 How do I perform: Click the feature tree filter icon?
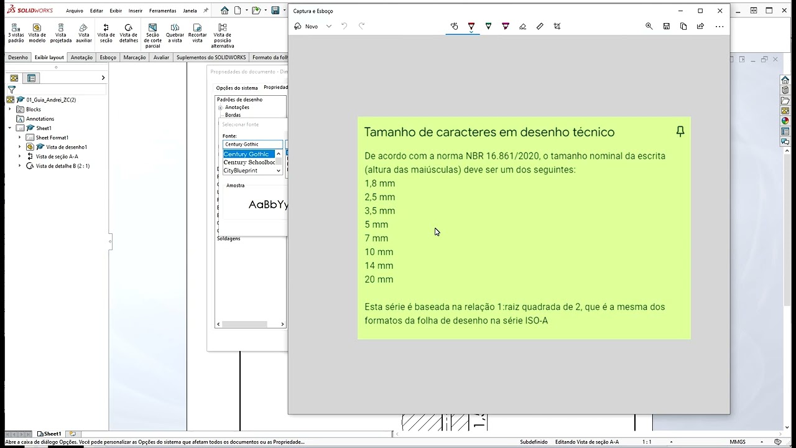point(11,90)
